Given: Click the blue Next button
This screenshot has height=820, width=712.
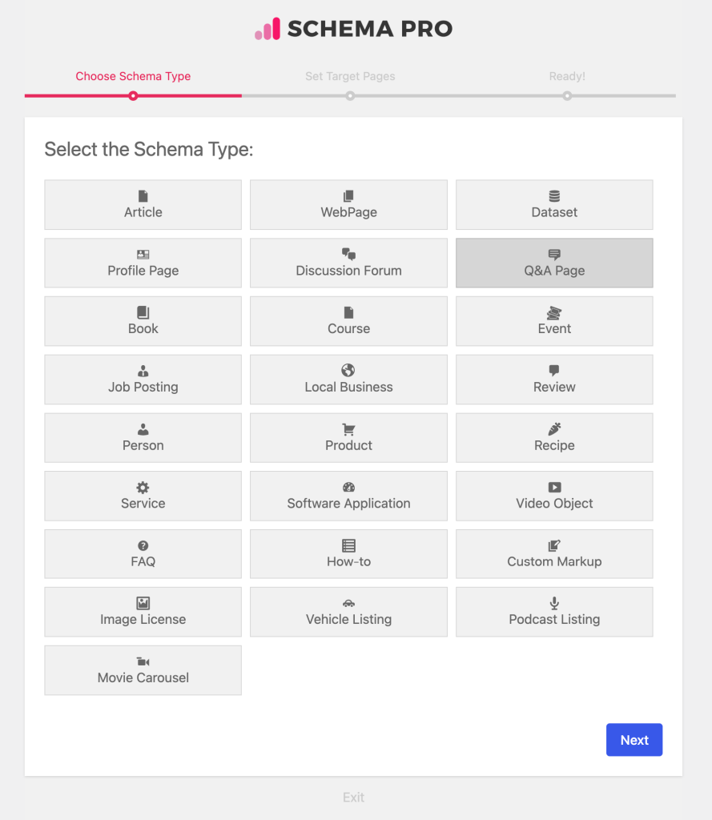Looking at the screenshot, I should (634, 739).
